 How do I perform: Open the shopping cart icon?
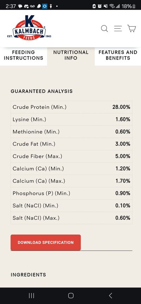(131, 28)
